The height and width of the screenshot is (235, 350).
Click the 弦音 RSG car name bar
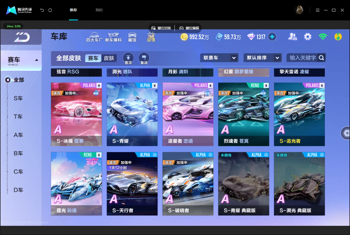[76, 72]
